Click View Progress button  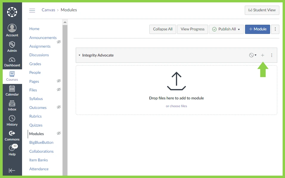[193, 29]
